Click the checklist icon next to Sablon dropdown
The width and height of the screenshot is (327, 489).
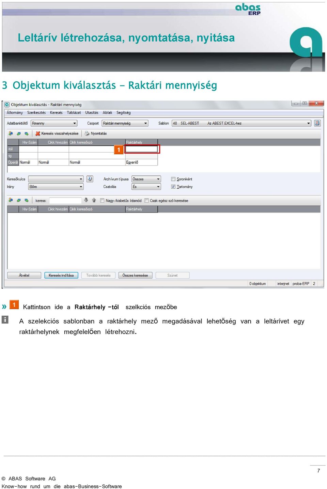317,123
